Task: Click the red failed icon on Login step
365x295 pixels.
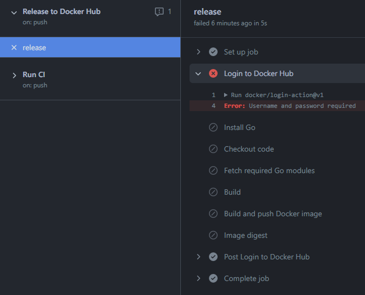Action: tap(213, 73)
